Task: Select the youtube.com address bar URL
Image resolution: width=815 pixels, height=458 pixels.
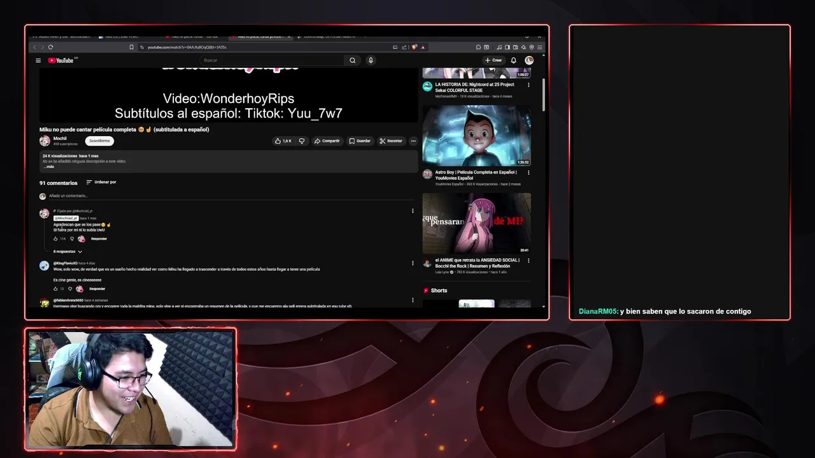Action: (187, 47)
